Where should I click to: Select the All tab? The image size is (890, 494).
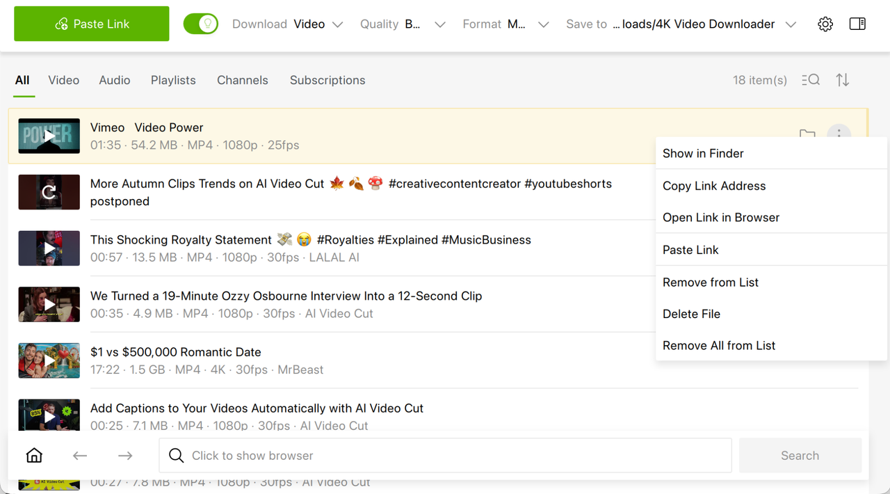(22, 80)
